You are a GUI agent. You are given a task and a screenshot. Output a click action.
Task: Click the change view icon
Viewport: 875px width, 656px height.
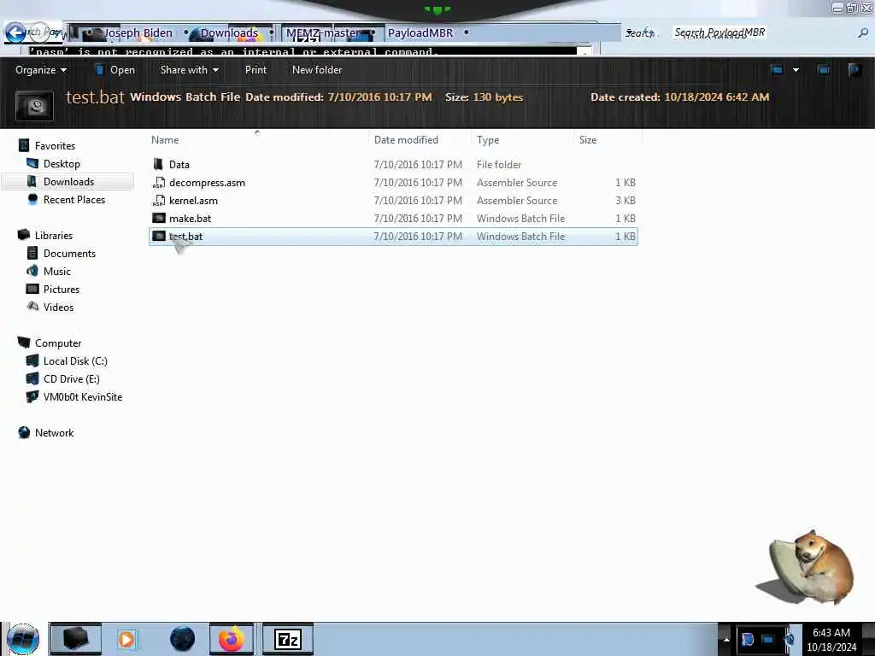pos(777,70)
